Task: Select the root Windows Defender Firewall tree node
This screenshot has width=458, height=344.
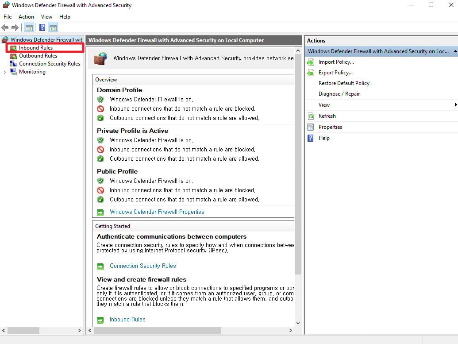Action: pos(47,39)
